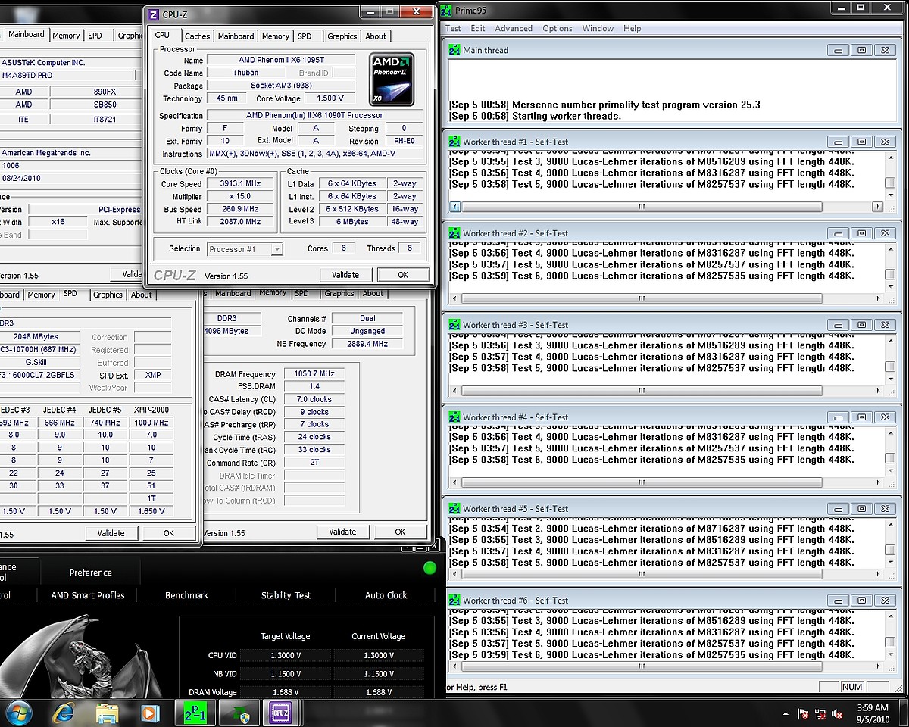This screenshot has width=909, height=727.
Task: Switch to Mainboard tab in front CPU-Z
Action: pos(236,36)
